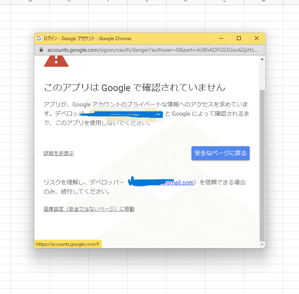
Task: Click the lock icon in address bar
Action: (x=41, y=50)
